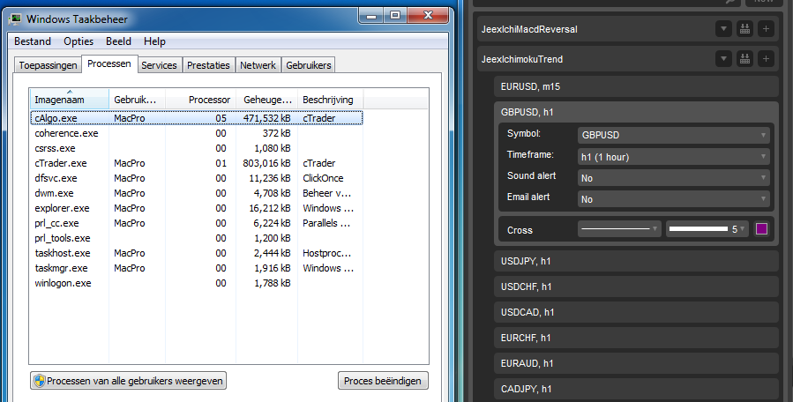Expand the USDCAD, h1 instance
The width and height of the screenshot is (793, 402).
point(636,312)
